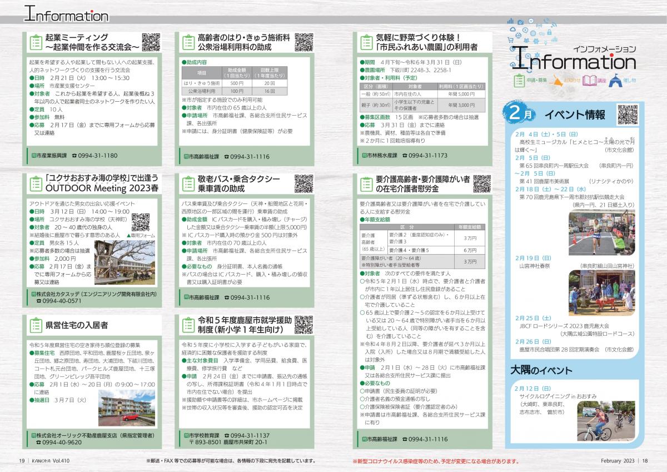This screenshot has height=472, width=667.
Task: Click the clipboard icon beside 高齢者のはり・きゅう施術料 heading
Action: point(188,43)
